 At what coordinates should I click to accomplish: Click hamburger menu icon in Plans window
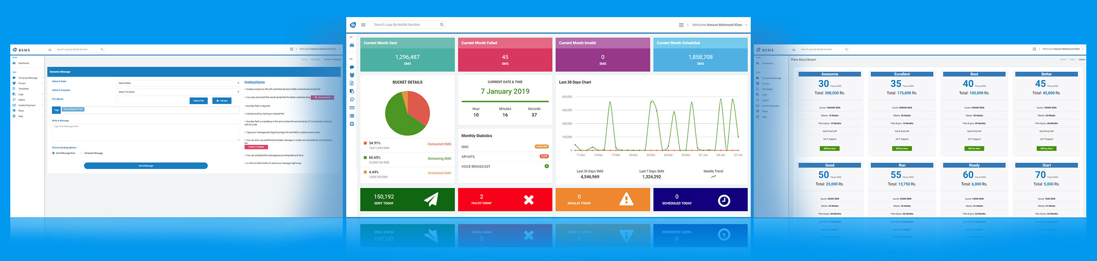click(x=794, y=50)
